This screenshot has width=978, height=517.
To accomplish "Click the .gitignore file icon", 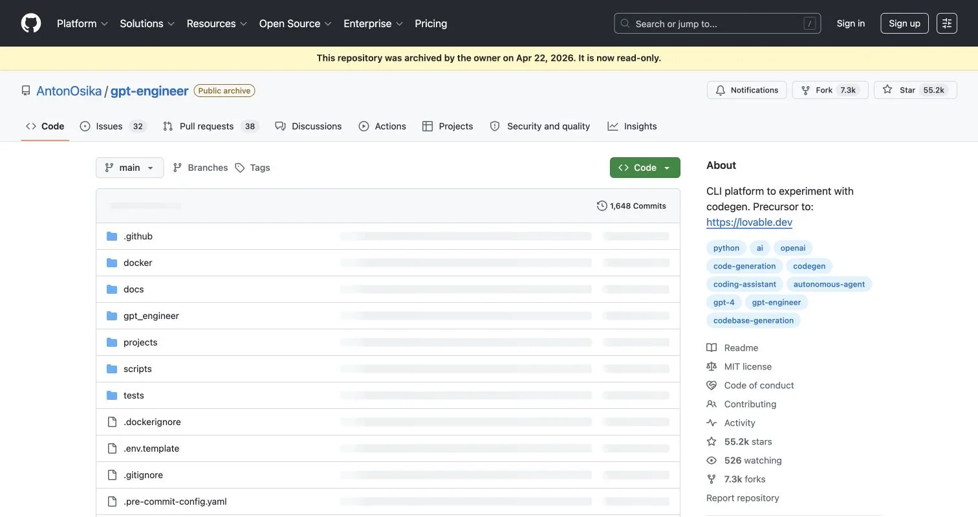I will (112, 475).
